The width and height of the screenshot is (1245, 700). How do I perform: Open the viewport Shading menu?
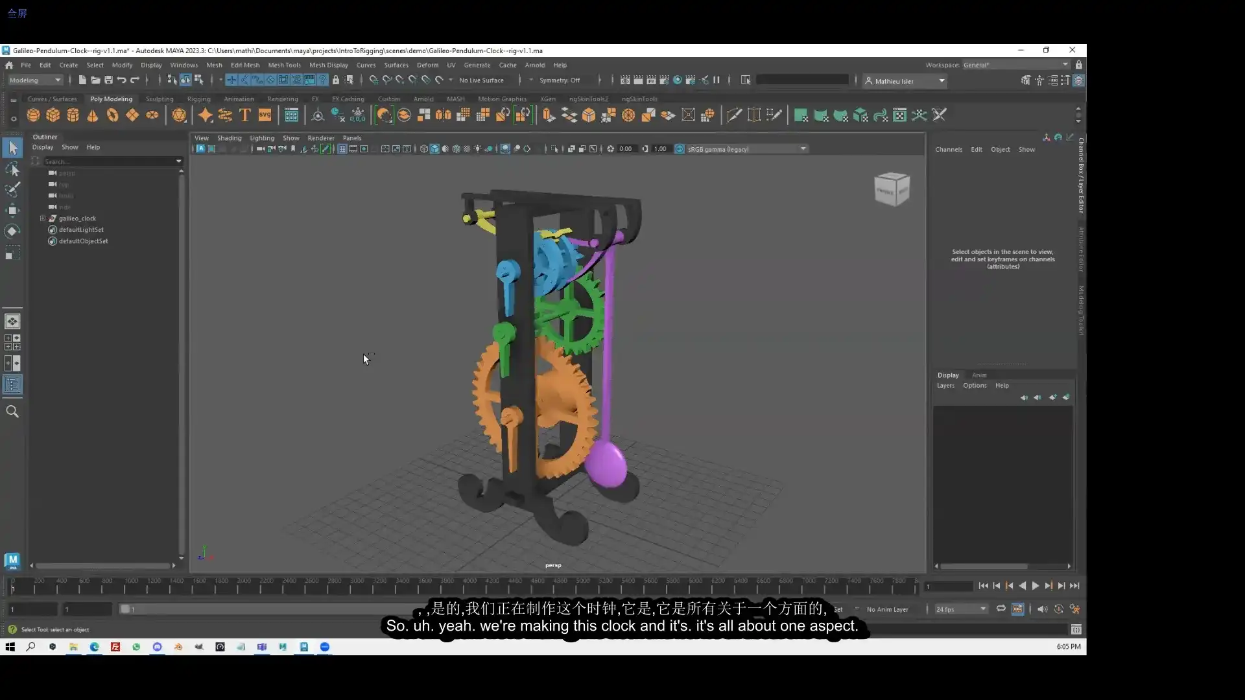click(229, 138)
